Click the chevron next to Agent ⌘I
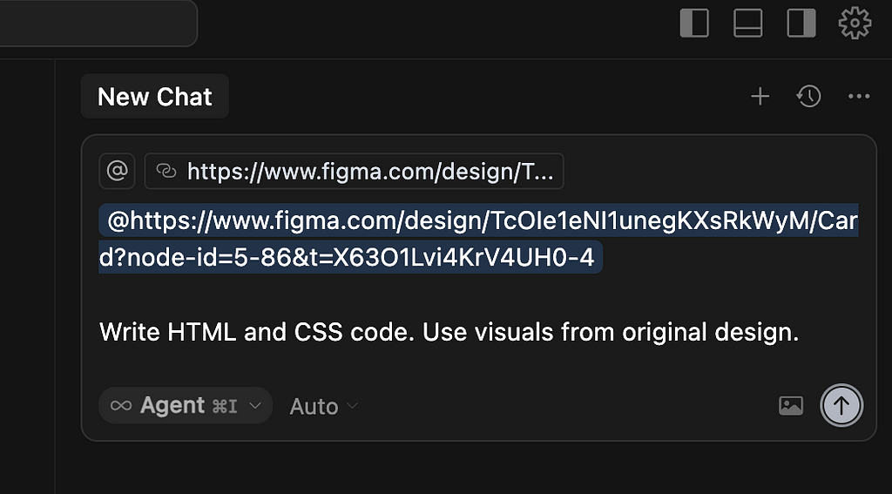Image resolution: width=892 pixels, height=494 pixels. [255, 406]
